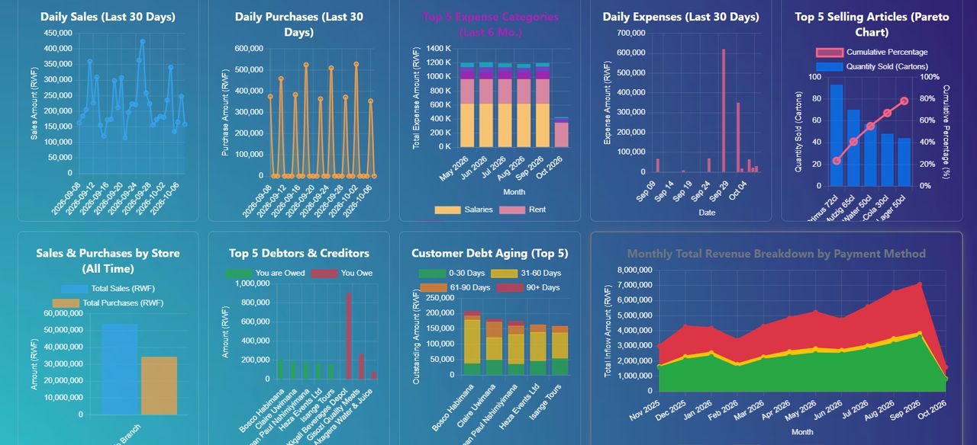Click the last Cumulative Percentage point near 80%

(x=904, y=101)
